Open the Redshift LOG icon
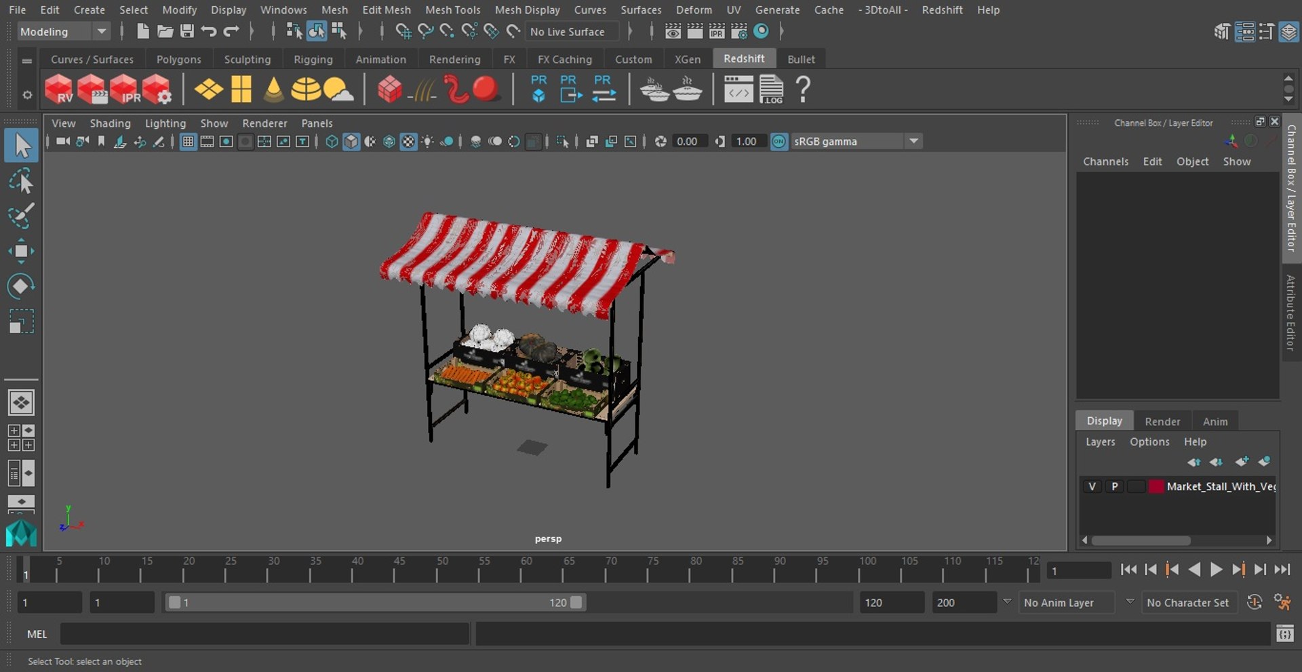This screenshot has height=672, width=1302. (771, 90)
